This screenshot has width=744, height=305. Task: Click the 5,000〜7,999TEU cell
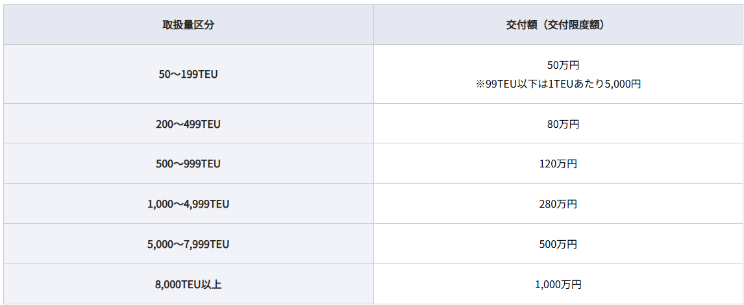tap(188, 245)
